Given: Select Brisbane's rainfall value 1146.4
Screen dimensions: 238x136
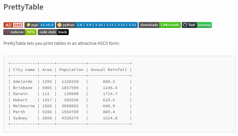Looking at the screenshot, I should 110,88.
